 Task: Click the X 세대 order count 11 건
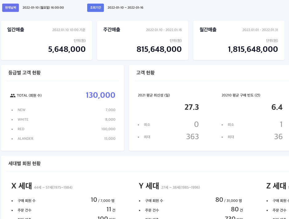pos(111,209)
